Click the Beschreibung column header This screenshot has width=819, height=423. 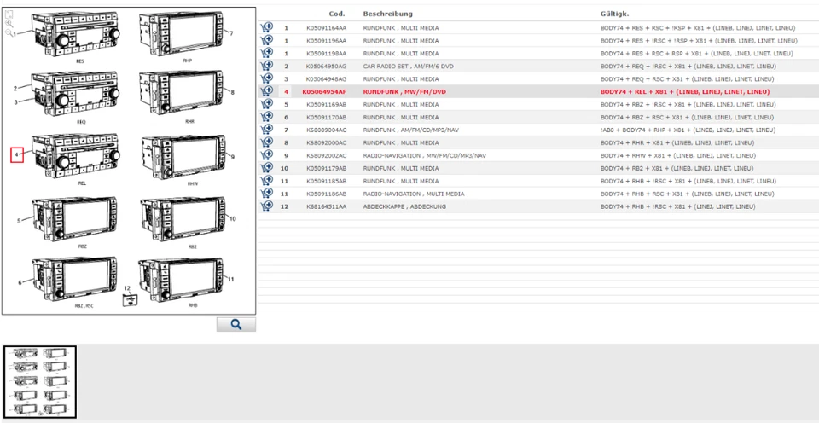coord(387,14)
